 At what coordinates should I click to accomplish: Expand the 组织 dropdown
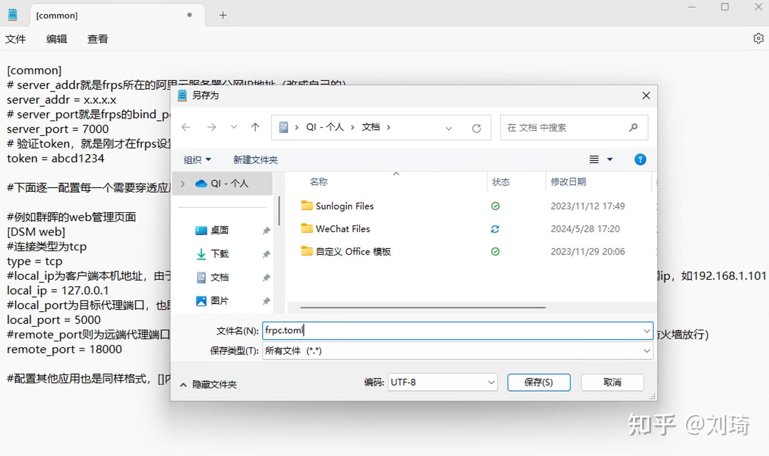coord(197,159)
